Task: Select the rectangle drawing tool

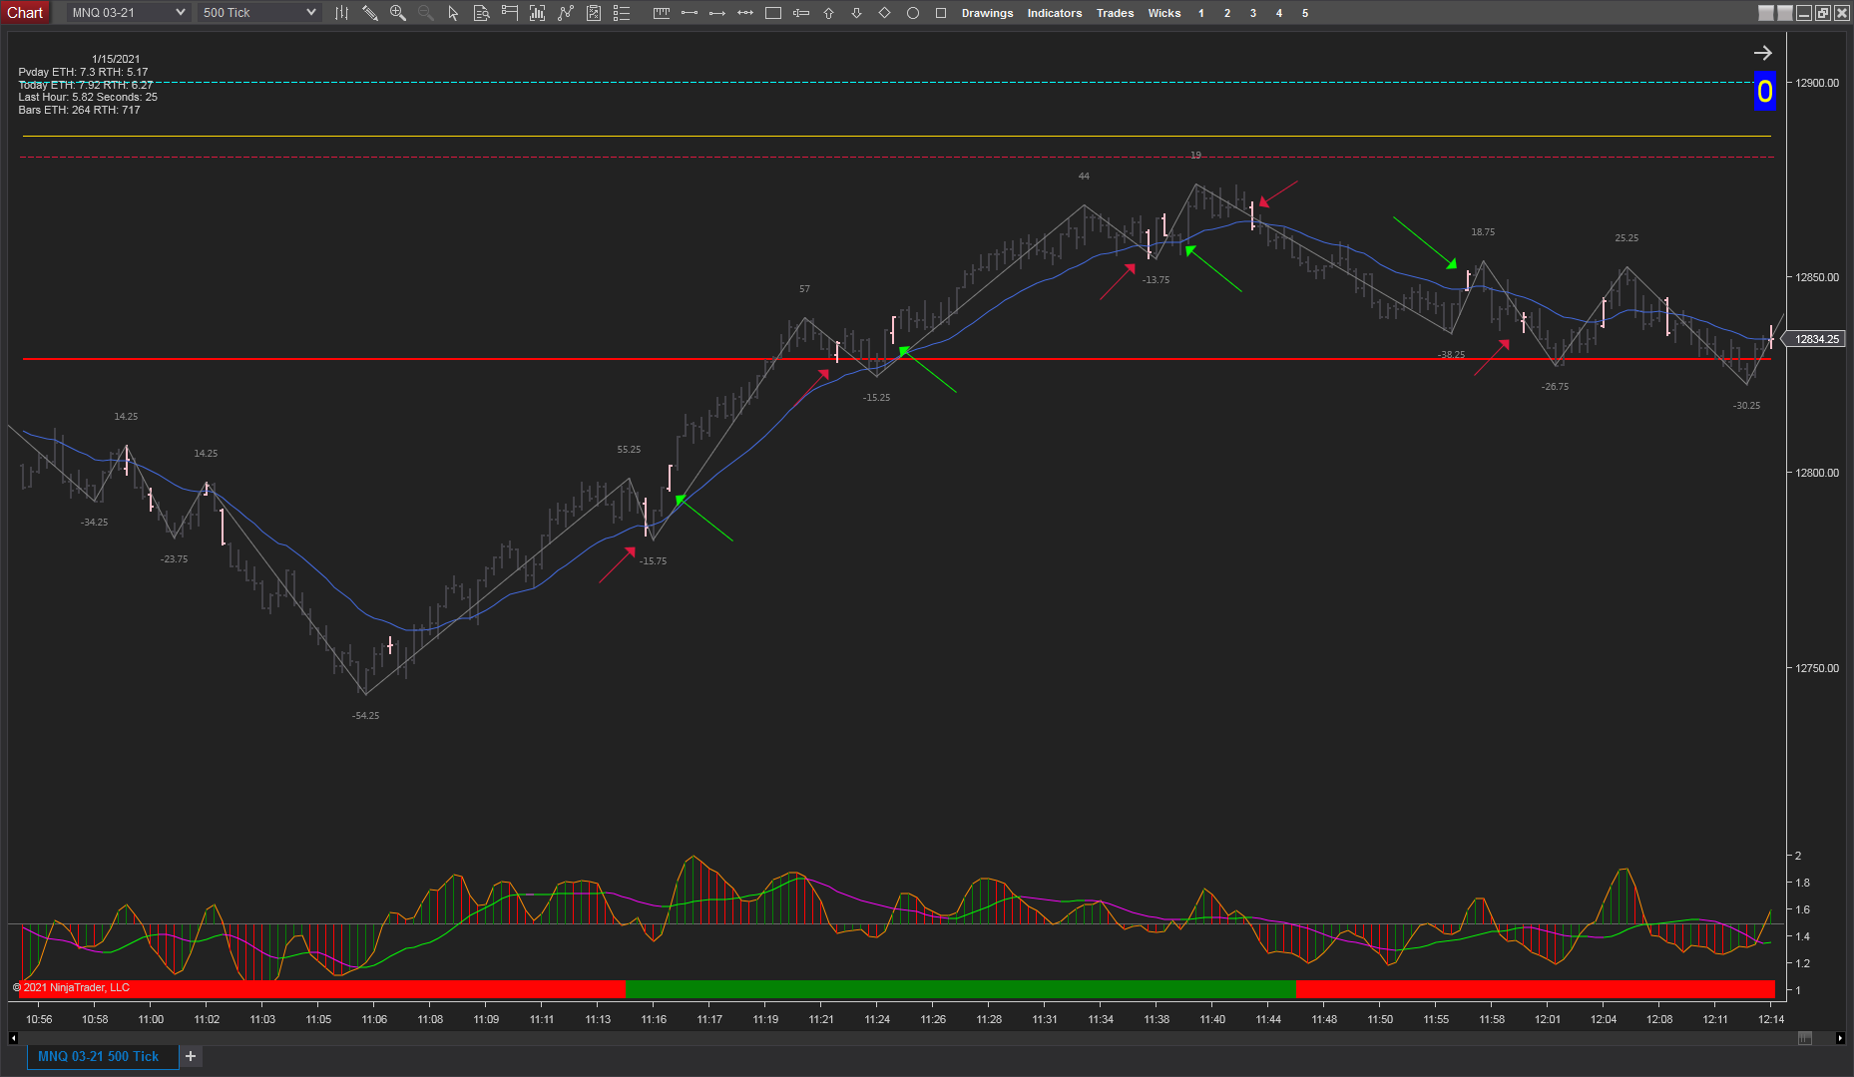Action: pyautogui.click(x=772, y=13)
